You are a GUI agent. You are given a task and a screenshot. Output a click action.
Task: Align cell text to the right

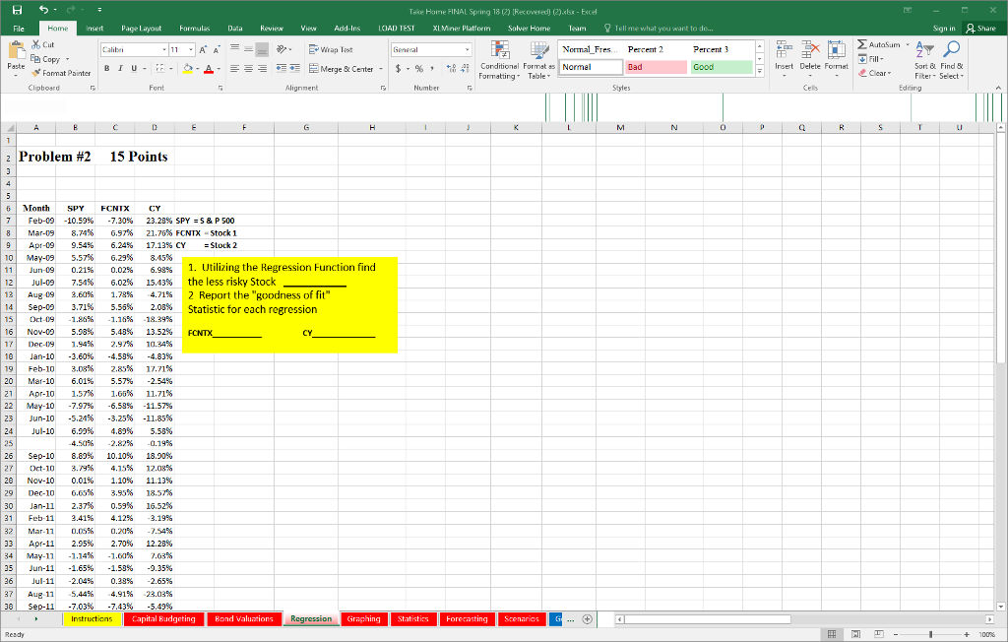(262, 68)
